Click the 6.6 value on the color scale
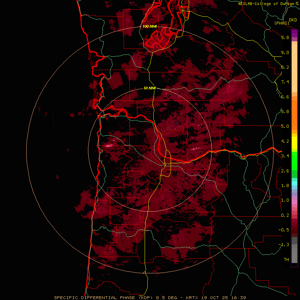 [285, 97]
